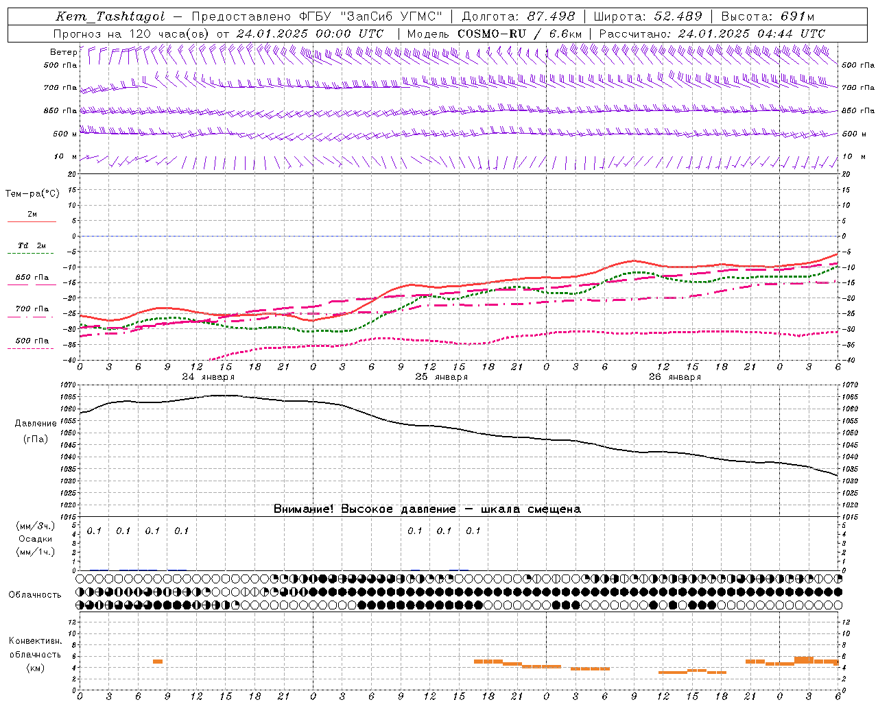Click the (мм/3ч.) precipitation unit label

pyautogui.click(x=36, y=526)
